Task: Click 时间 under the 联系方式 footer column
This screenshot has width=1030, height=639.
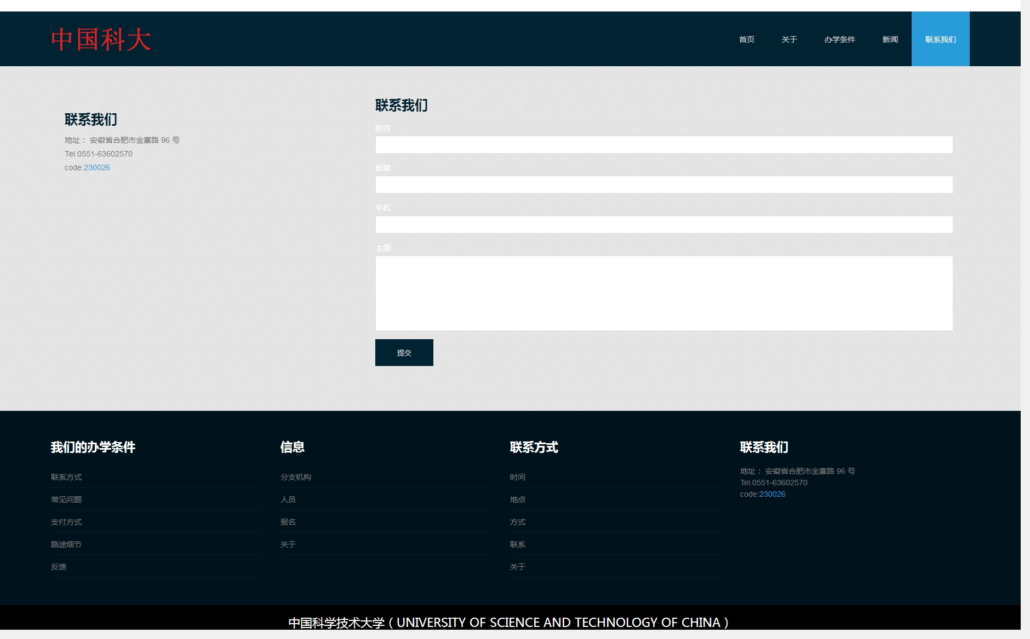Action: point(518,477)
